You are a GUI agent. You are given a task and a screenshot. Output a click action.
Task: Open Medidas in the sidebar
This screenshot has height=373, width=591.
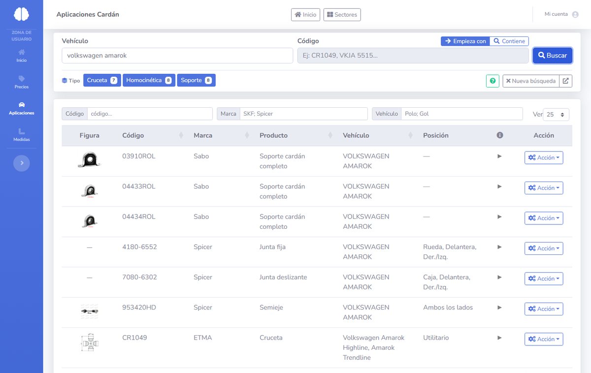click(x=21, y=135)
